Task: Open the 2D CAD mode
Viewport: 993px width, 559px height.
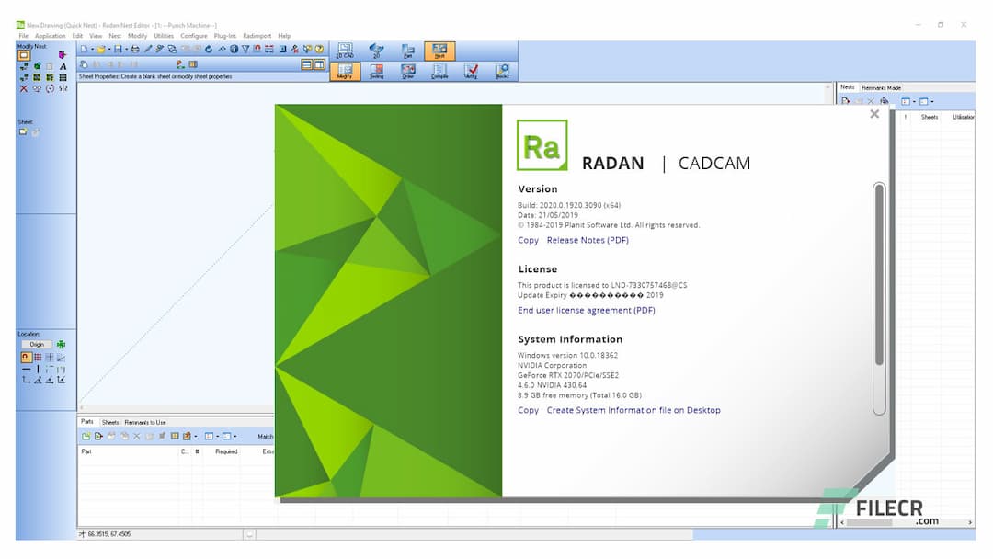Action: click(345, 49)
